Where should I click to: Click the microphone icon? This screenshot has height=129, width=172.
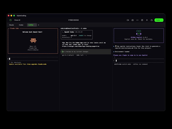click(147, 20)
